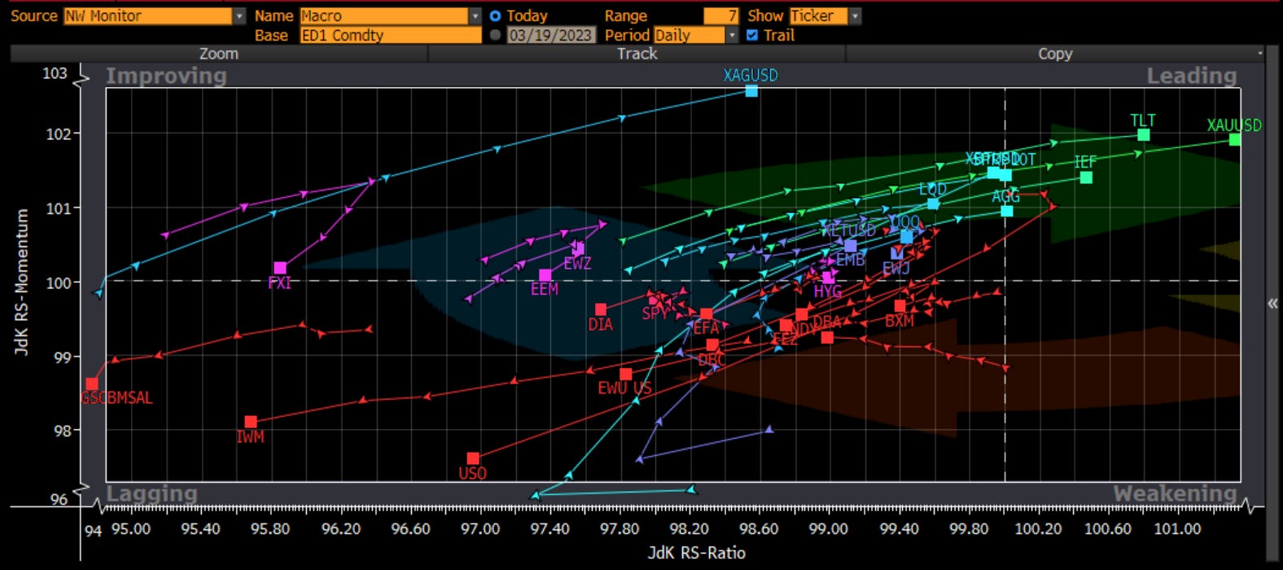Select the EWZ magenta square marker
The height and width of the screenshot is (570, 1283).
point(578,249)
